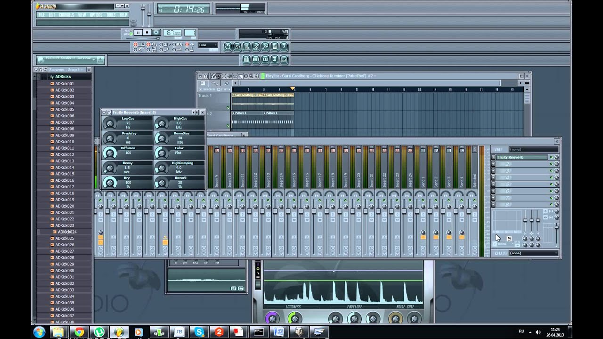Open Fruity Reeverb slot menu arrow in mixer
Screen dimensions: 603x339
click(x=493, y=157)
